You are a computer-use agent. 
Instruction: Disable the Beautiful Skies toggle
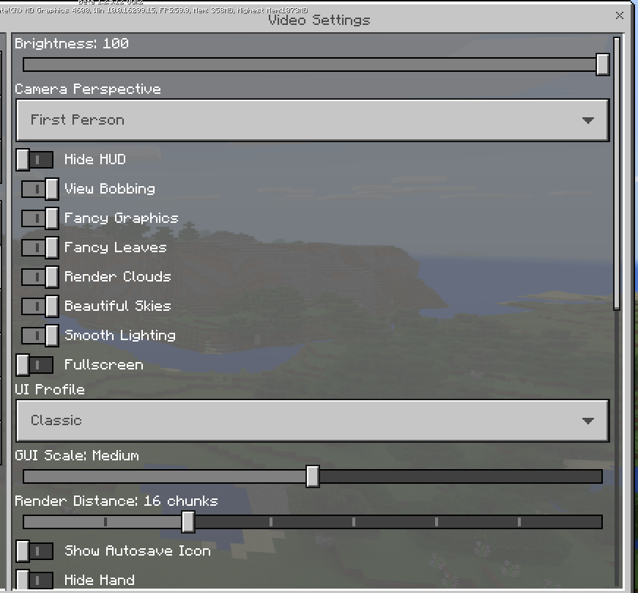pyautogui.click(x=40, y=306)
